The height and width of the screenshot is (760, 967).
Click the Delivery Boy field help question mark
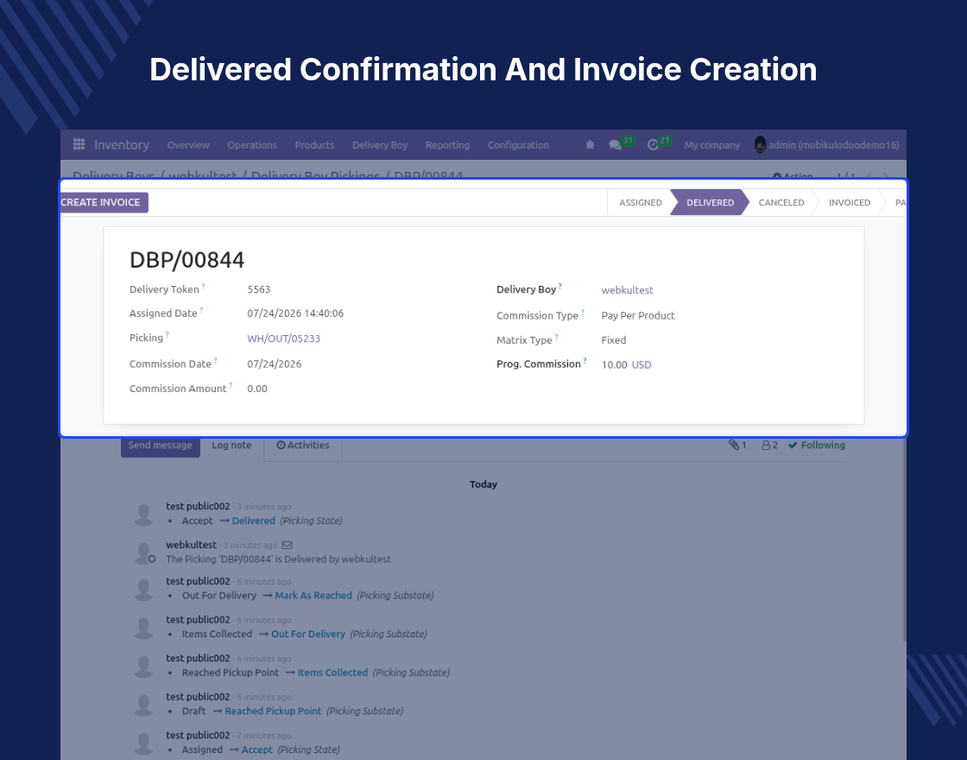(560, 286)
